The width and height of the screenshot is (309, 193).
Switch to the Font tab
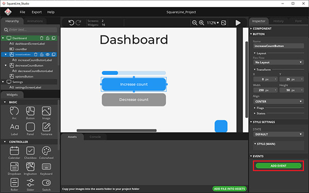pyautogui.click(x=298, y=21)
